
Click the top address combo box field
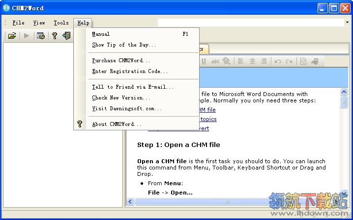coord(251,22)
